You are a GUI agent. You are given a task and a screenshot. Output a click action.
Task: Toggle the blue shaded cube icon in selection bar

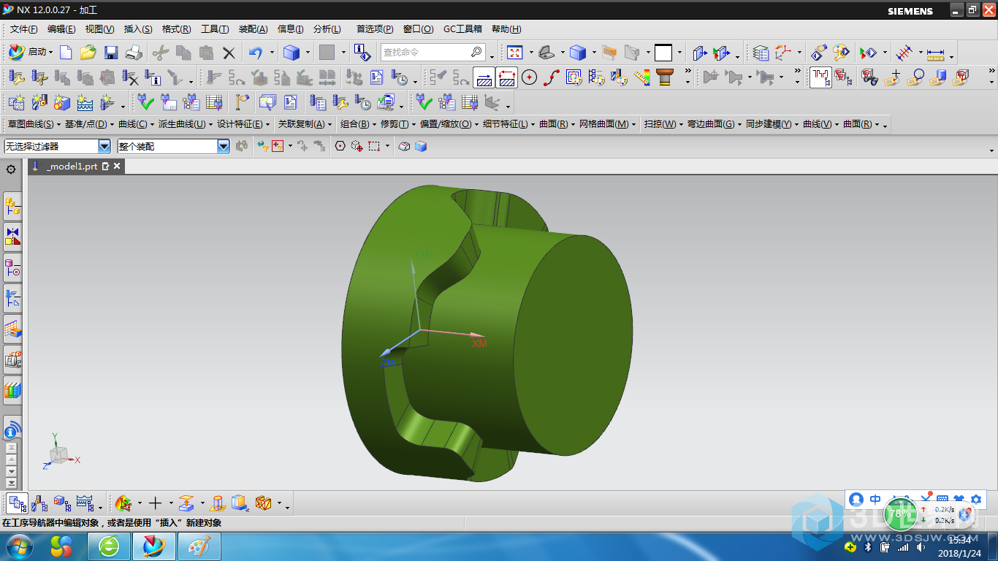coord(421,146)
